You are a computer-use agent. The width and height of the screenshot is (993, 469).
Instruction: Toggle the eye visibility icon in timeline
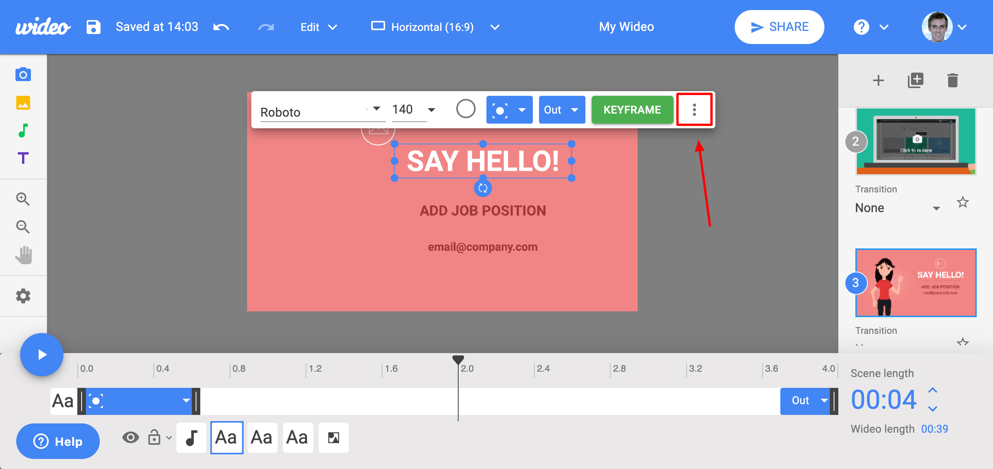tap(130, 437)
